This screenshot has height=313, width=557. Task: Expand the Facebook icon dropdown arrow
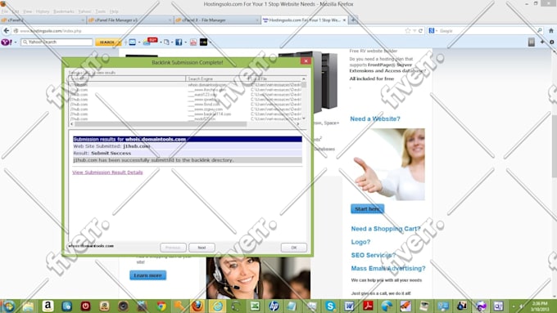click(x=185, y=42)
